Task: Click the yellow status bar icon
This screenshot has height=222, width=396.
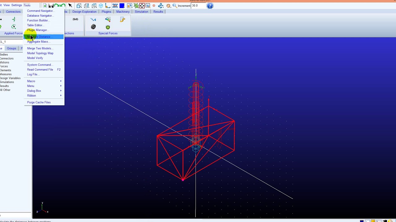Action: 373,221
